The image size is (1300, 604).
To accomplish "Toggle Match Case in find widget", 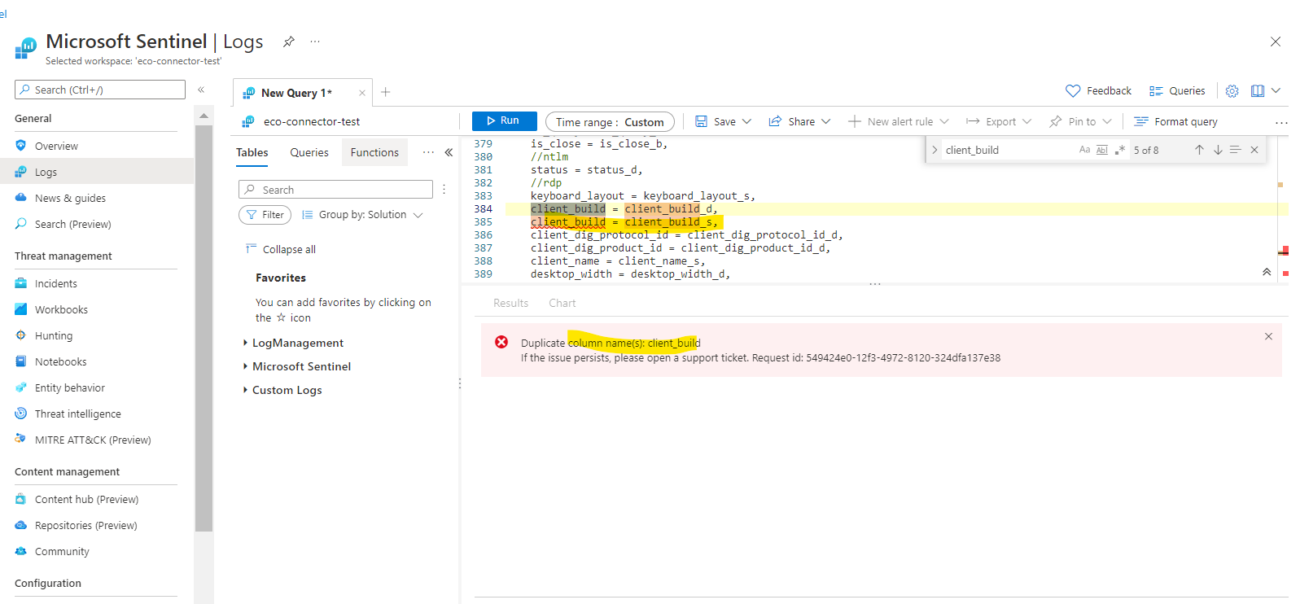I will pos(1084,150).
